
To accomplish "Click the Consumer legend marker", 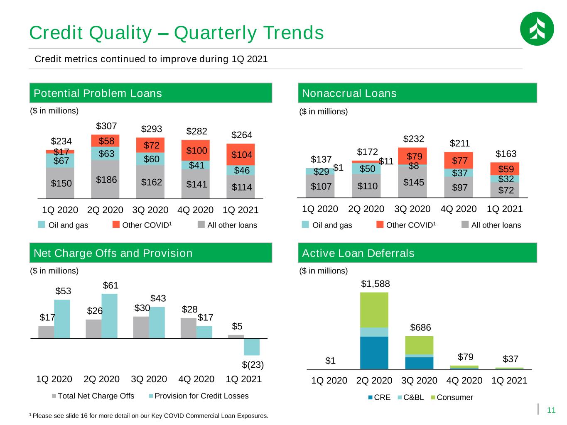I will coord(433,398).
